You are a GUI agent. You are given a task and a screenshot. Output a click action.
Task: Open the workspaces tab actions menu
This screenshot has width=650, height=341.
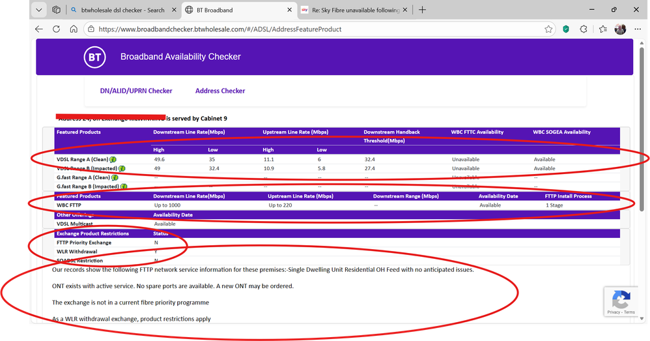pyautogui.click(x=57, y=10)
